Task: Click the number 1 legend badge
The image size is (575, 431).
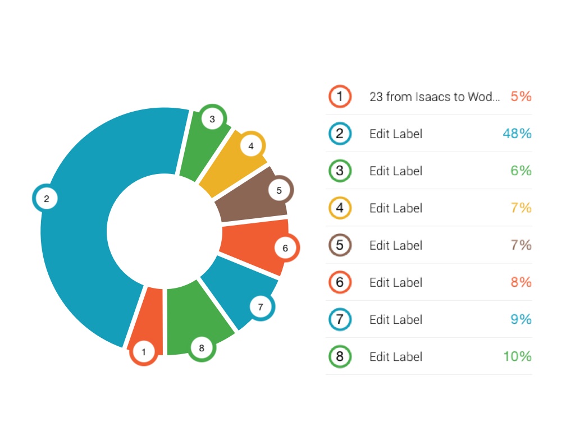Action: (x=340, y=97)
